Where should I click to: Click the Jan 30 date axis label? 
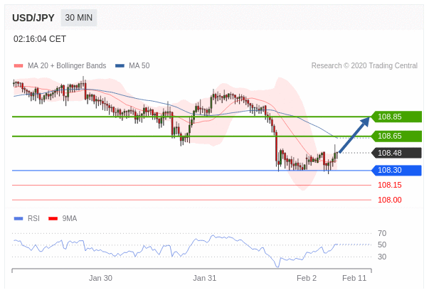coord(100,278)
